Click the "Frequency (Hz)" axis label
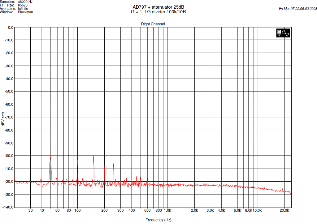Screen dimensions: 317x224 (x=158, y=220)
